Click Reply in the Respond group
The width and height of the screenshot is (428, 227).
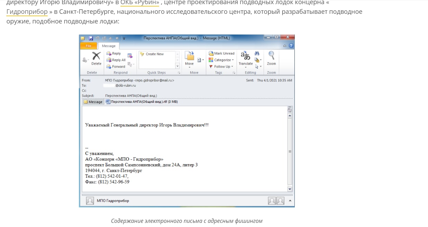(x=113, y=53)
